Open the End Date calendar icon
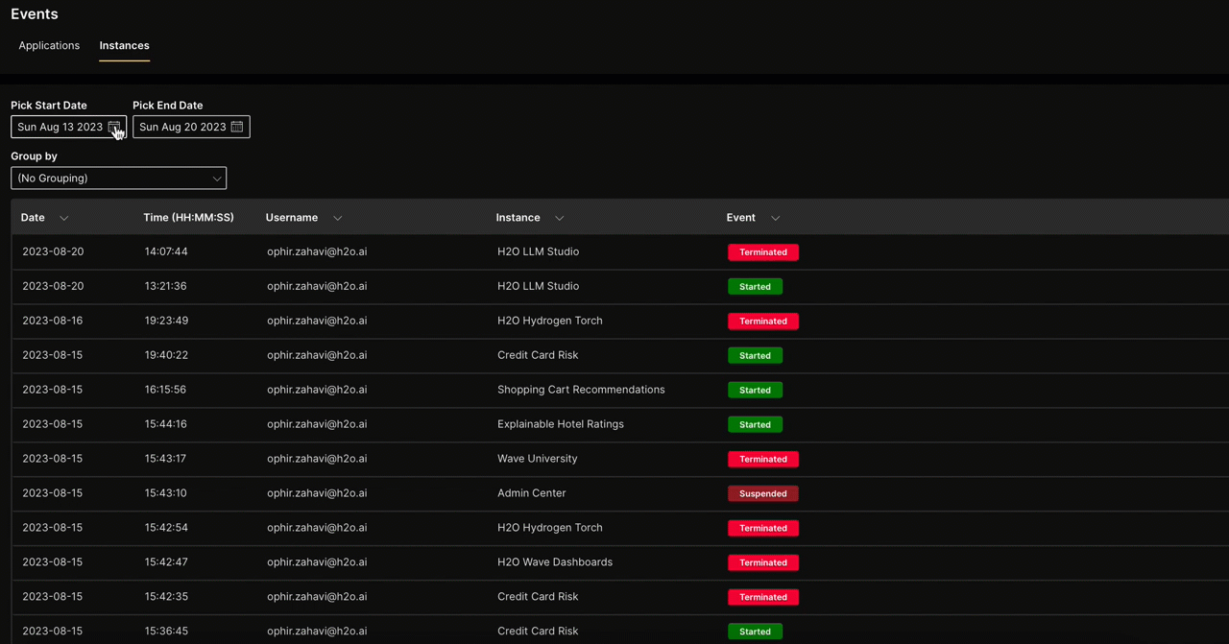The image size is (1229, 644). [237, 127]
